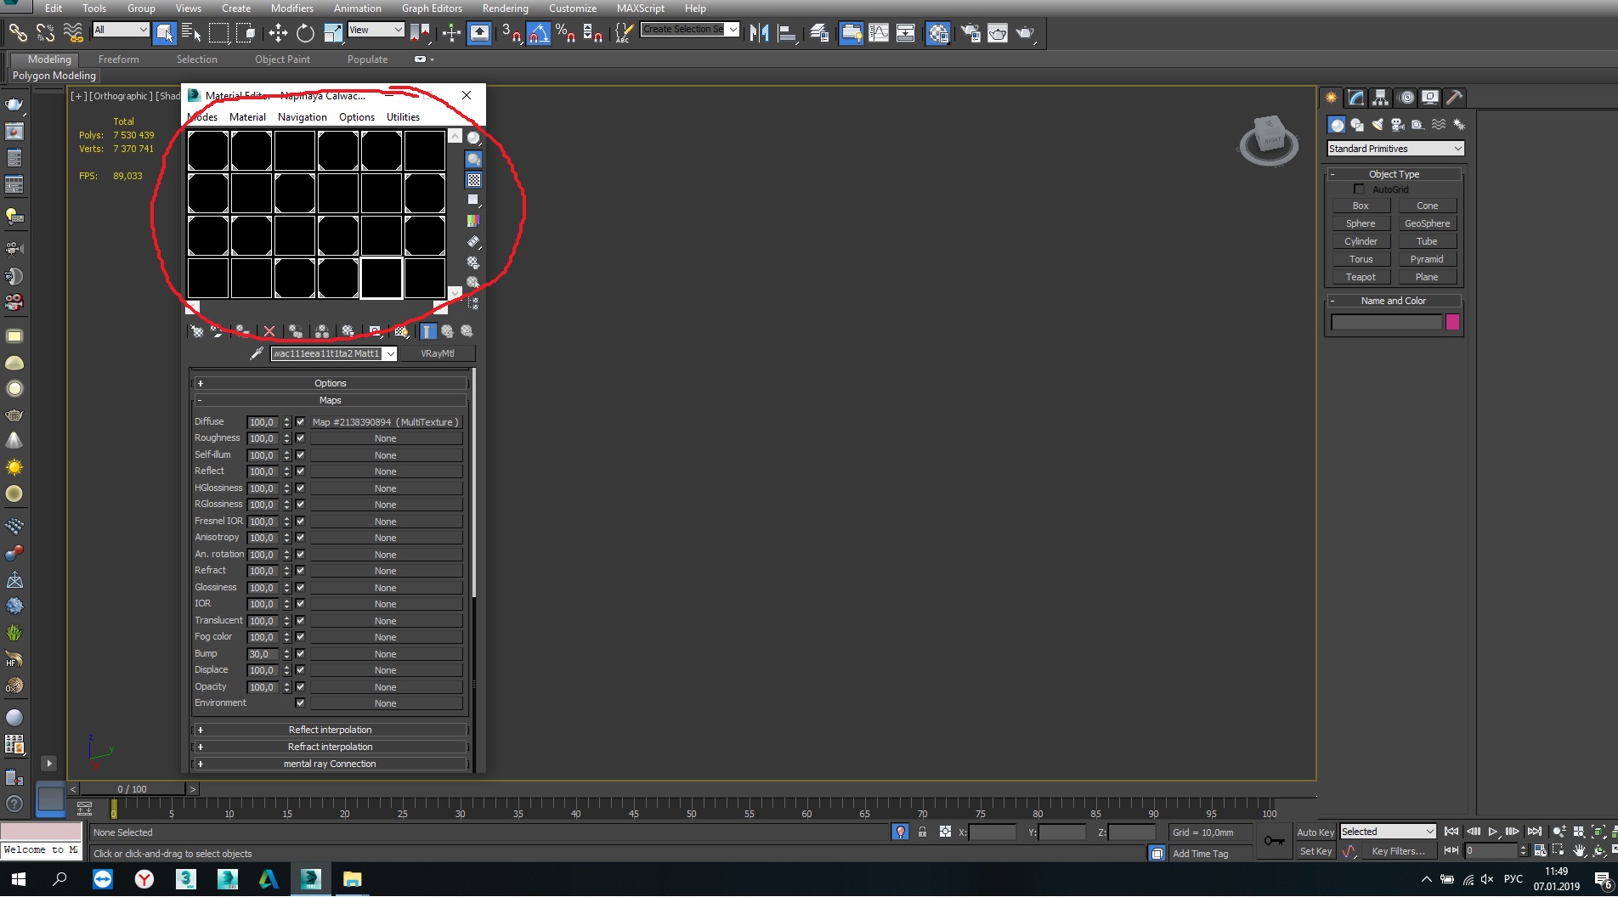Delete material with red X icon

point(269,331)
